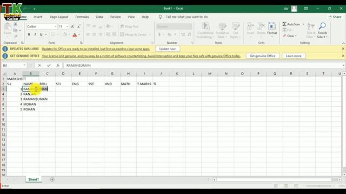Open the underline style dropdown arrow
The height and width of the screenshot is (194, 346).
45,34
